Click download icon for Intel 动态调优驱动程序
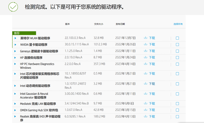Image resolution: width=204 pixels, height=123 pixels. (x=146, y=84)
